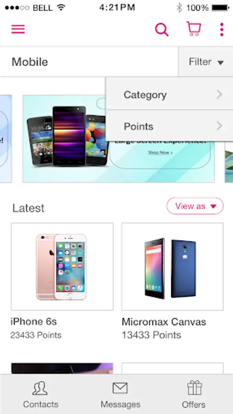Expand Points chevron in filter menu
This screenshot has width=233, height=414.
pyautogui.click(x=219, y=126)
